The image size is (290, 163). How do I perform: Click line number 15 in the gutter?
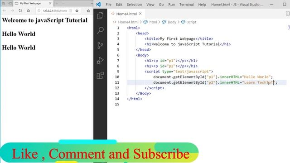point(117,104)
